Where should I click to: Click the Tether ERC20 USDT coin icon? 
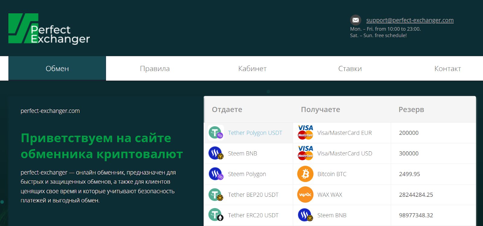(216, 215)
